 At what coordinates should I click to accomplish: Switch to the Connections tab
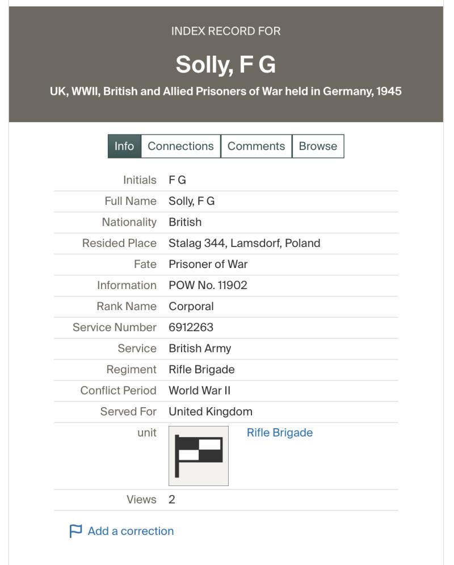click(180, 146)
